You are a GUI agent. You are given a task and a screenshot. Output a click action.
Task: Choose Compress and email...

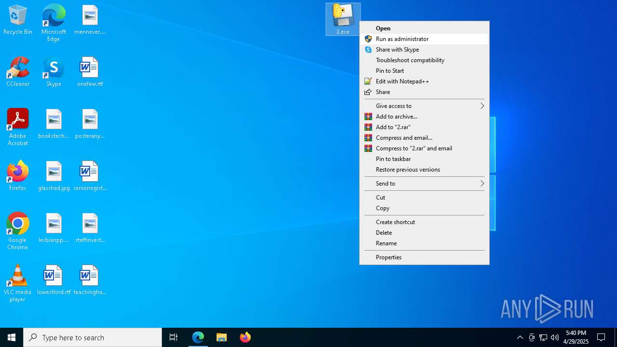(424, 138)
